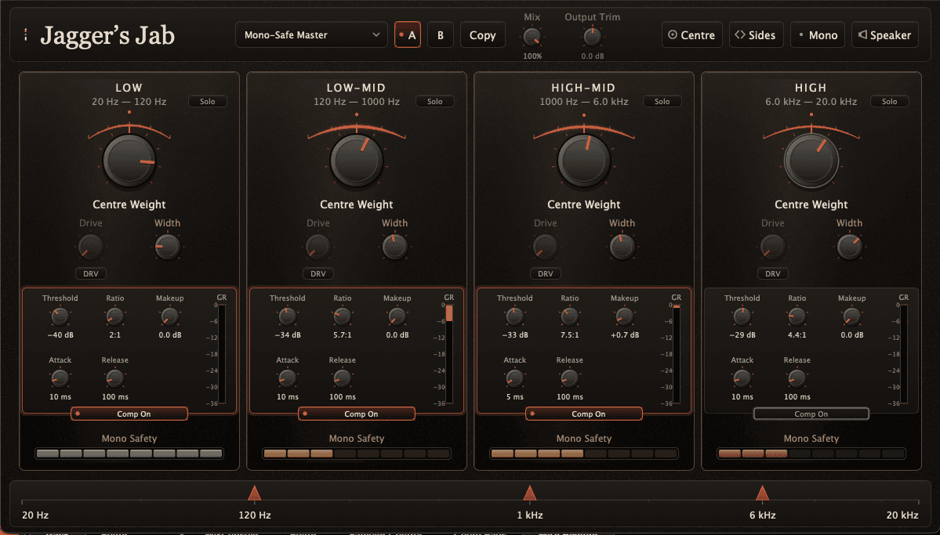Click the Output Trim knob
The height and width of the screenshot is (535, 940).
[592, 37]
